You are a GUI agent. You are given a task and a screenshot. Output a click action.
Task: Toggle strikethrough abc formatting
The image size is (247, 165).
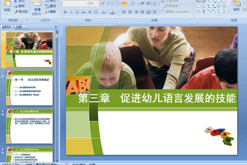[x=83, y=12]
